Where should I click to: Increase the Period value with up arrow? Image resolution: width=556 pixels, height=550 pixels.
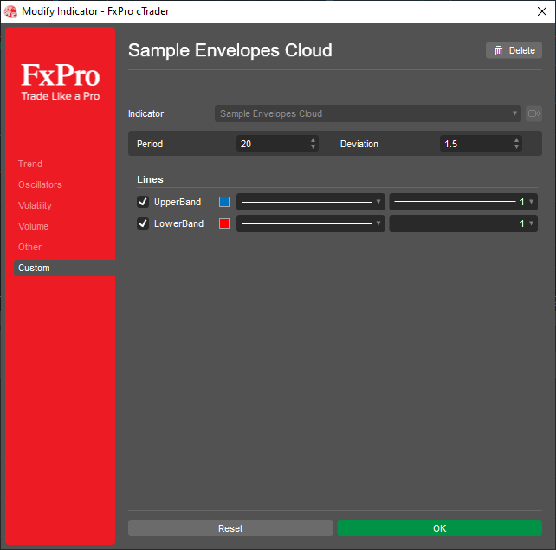coord(313,140)
